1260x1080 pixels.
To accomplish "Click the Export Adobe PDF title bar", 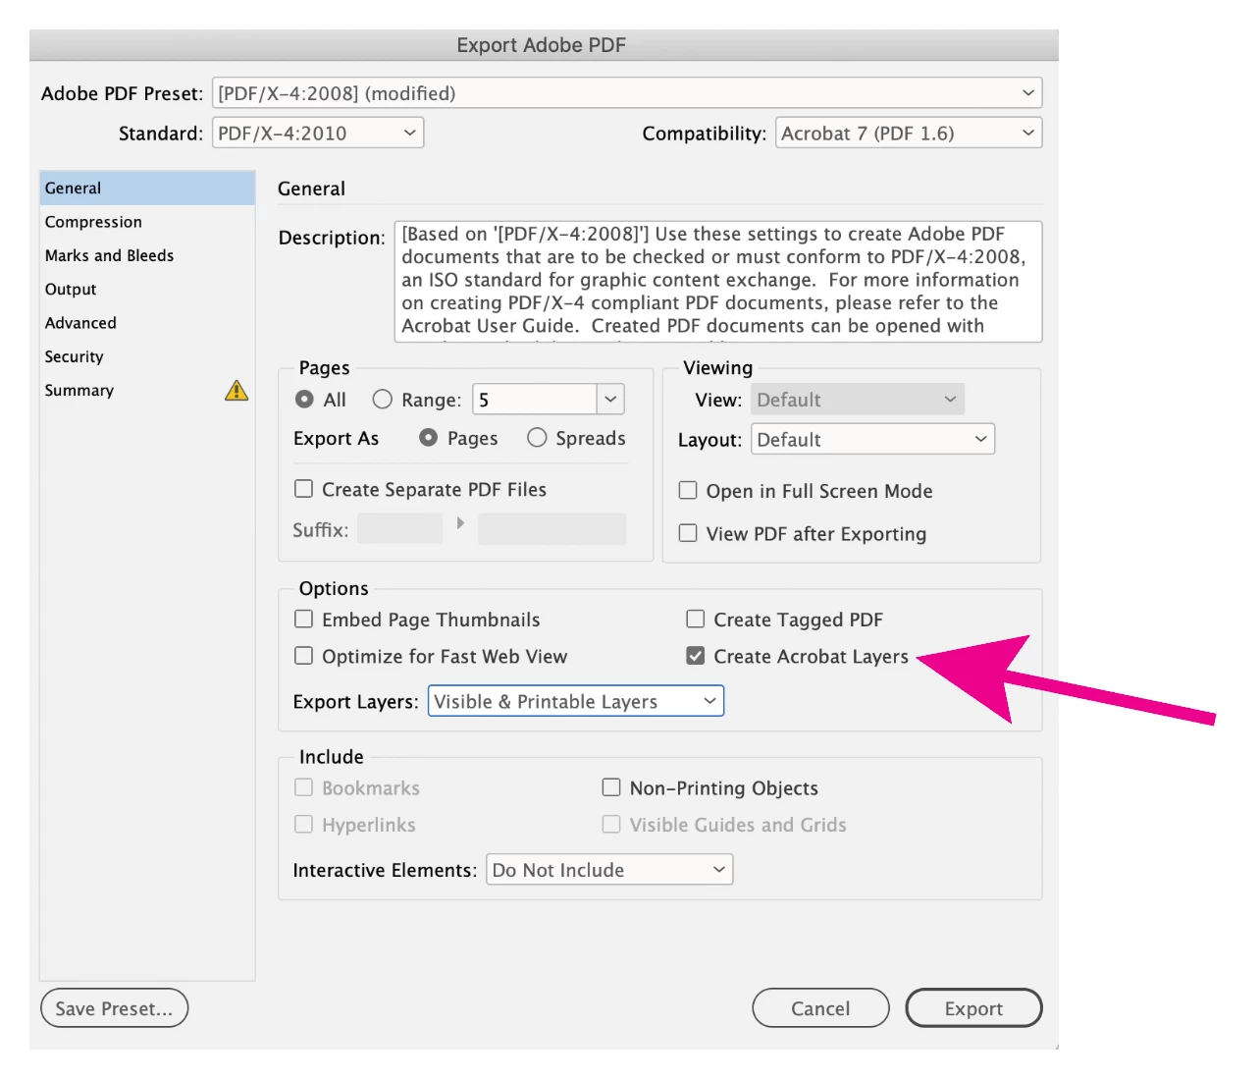I will point(544,45).
